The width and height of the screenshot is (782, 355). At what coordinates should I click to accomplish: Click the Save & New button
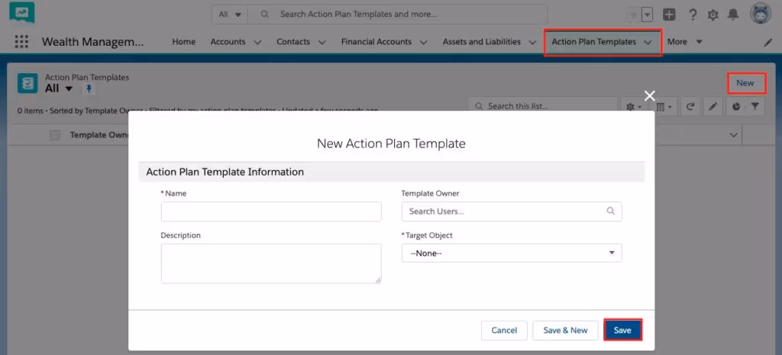tap(566, 330)
